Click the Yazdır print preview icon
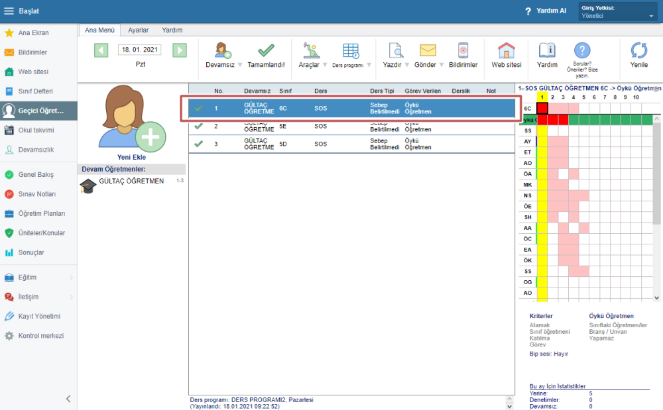The width and height of the screenshot is (663, 410). [x=396, y=51]
